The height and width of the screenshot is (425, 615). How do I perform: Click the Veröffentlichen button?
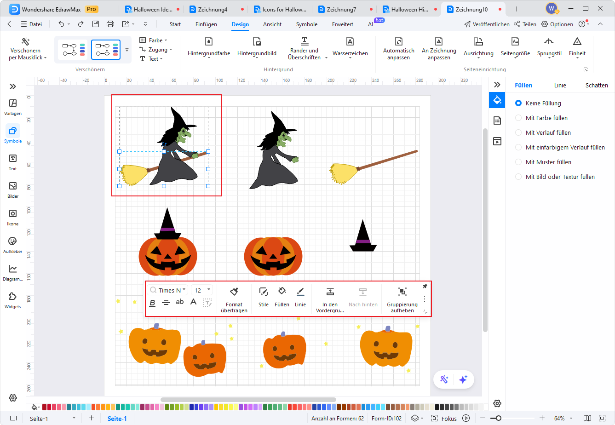(x=487, y=24)
